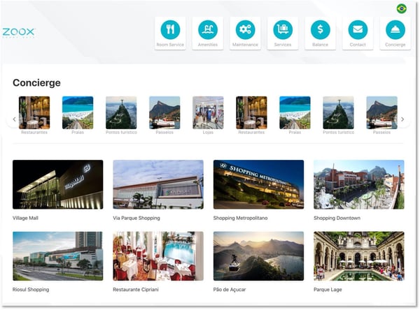The height and width of the screenshot is (310, 420).
Task: Open the Village Mall card
Action: coord(57,184)
